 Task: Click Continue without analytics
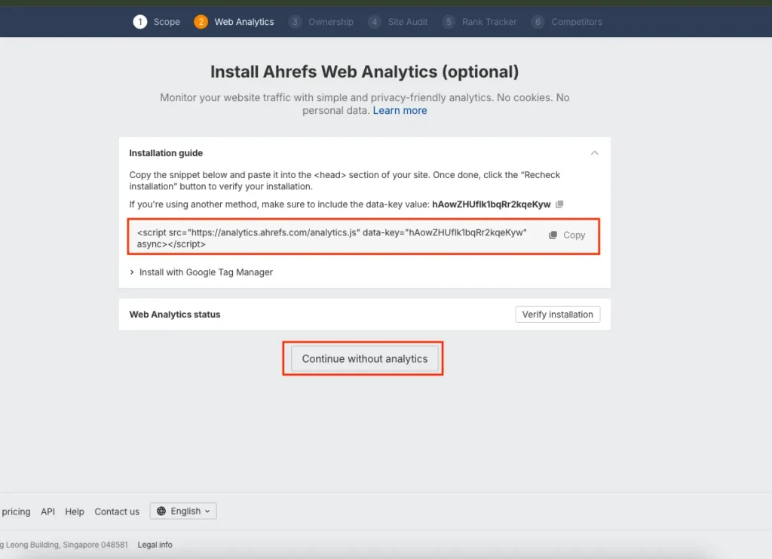click(x=364, y=359)
